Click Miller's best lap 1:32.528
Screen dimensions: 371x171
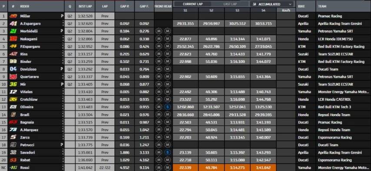[x=86, y=16]
